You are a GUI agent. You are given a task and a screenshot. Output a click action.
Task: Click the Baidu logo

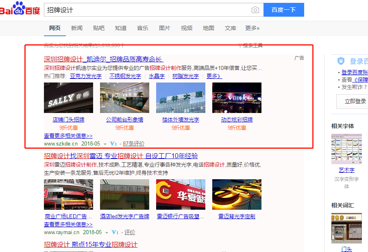coord(20,9)
